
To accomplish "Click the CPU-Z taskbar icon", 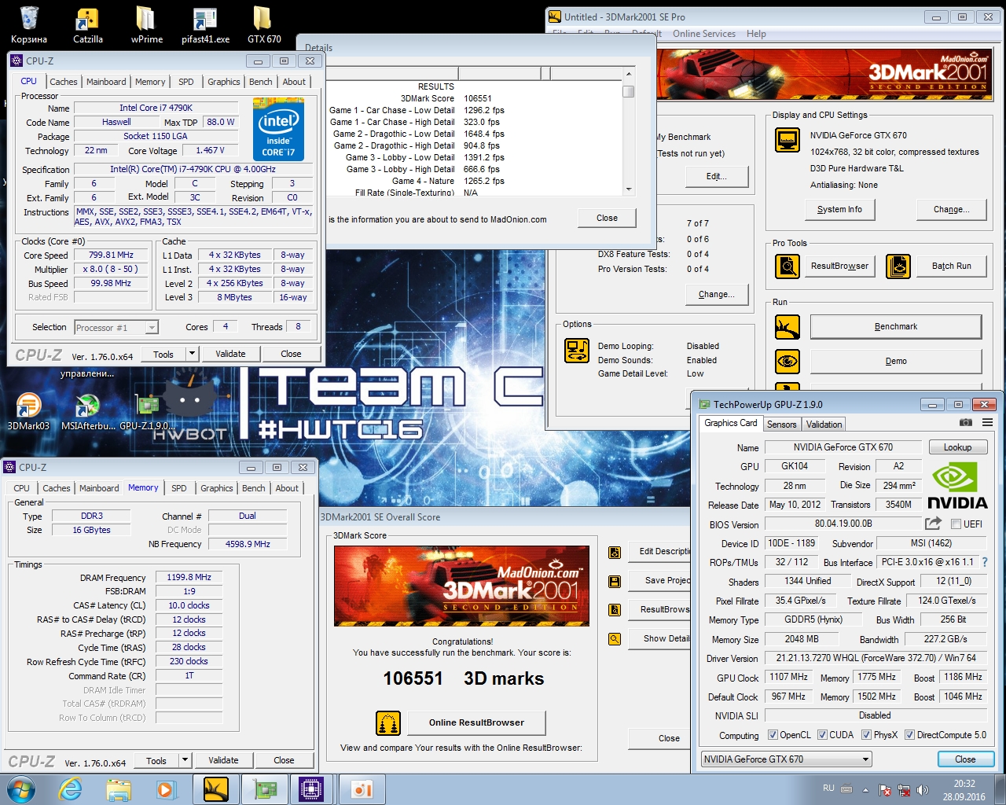I will pos(310,789).
